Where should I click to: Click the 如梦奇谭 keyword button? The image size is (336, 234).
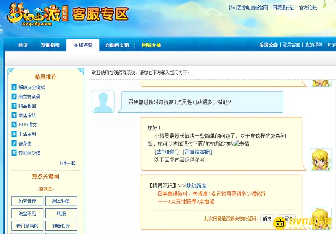point(27,201)
